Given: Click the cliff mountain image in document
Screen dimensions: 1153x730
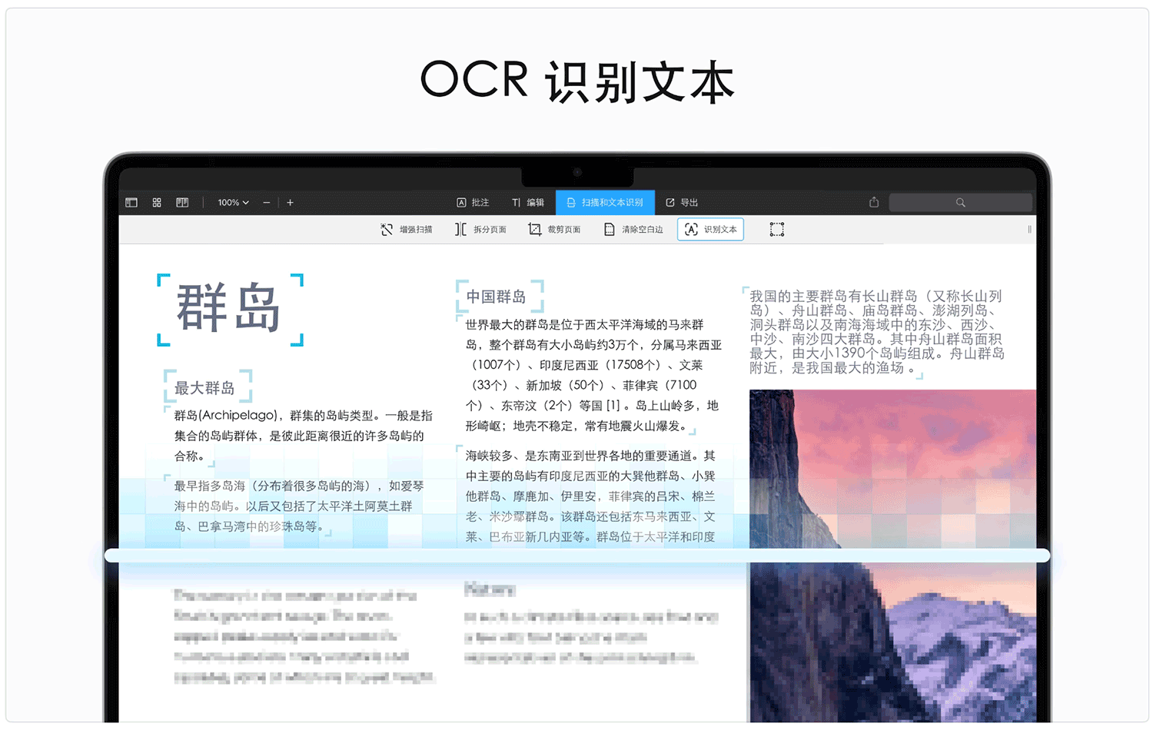Looking at the screenshot, I should 892,553.
